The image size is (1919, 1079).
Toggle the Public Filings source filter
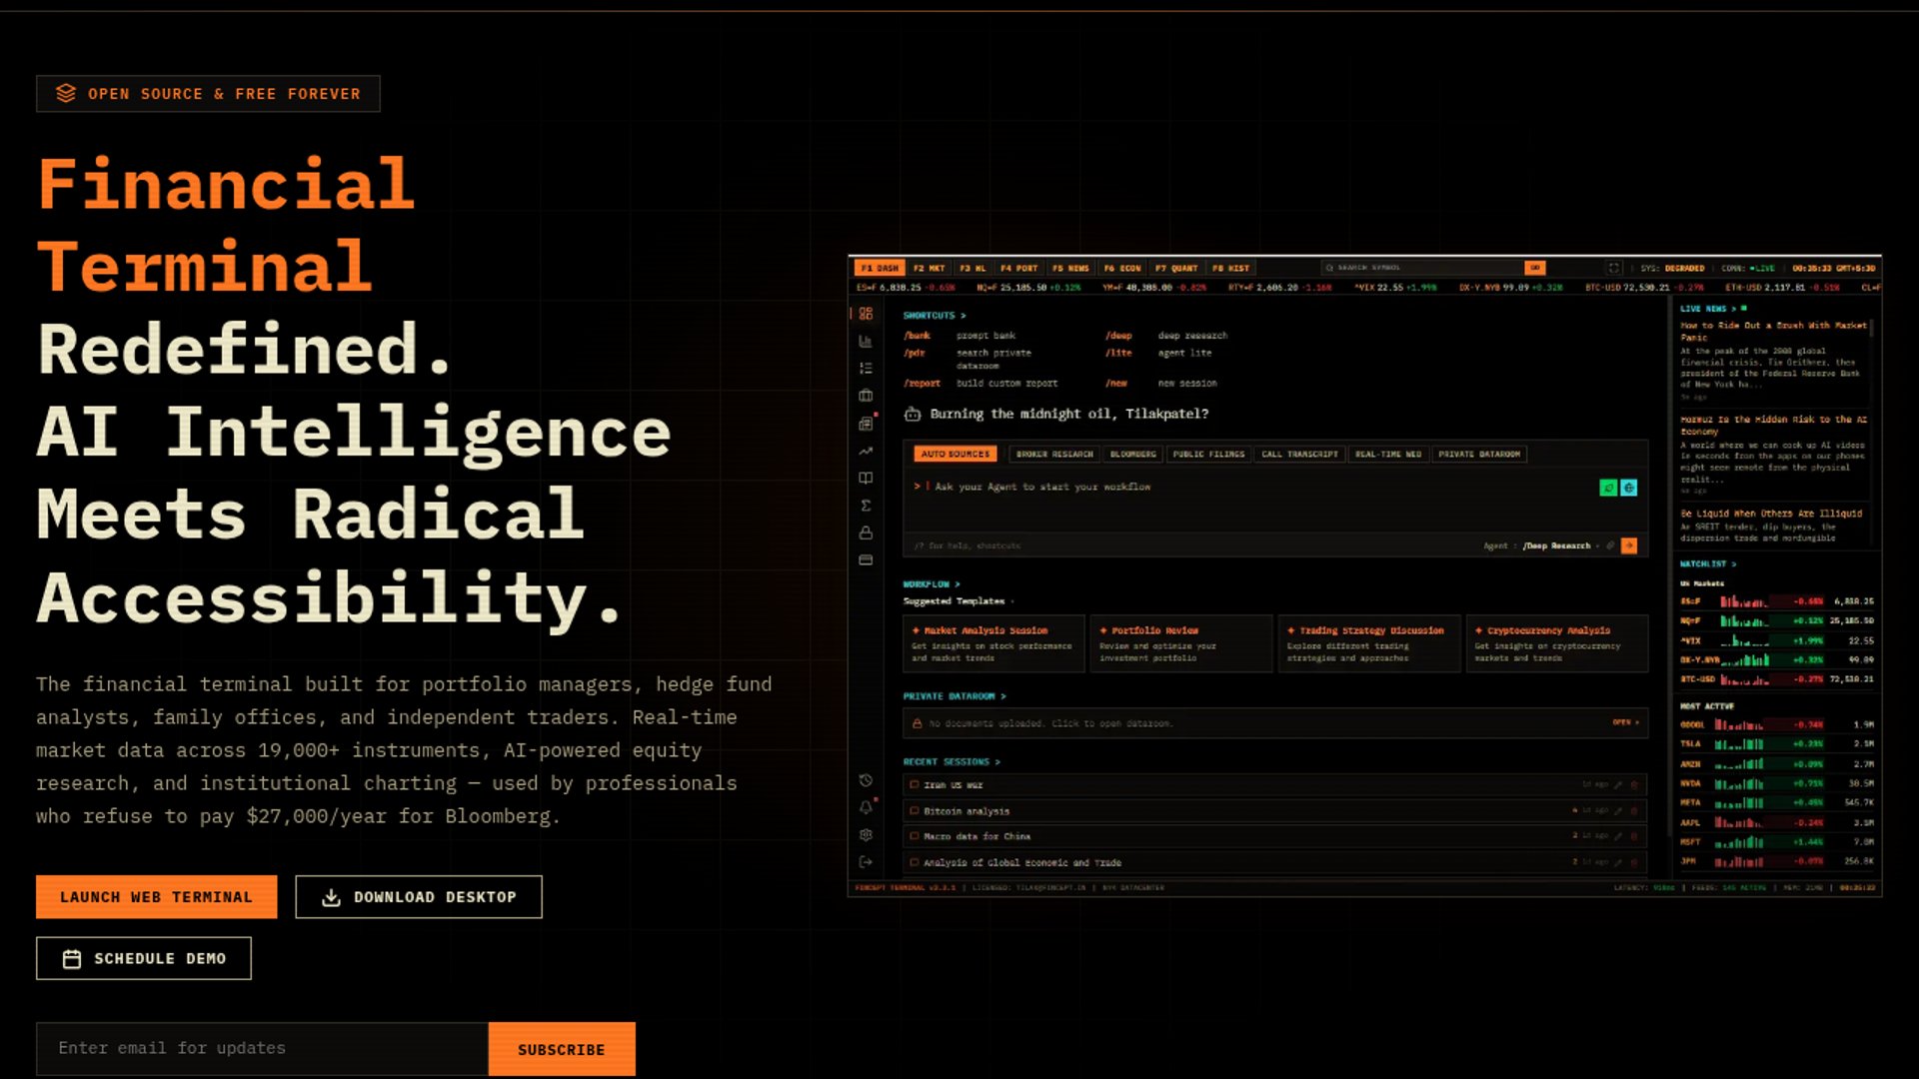click(1208, 454)
